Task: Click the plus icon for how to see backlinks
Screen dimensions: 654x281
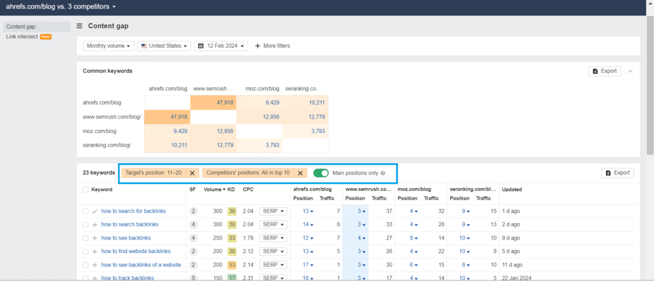Action: 95,238
